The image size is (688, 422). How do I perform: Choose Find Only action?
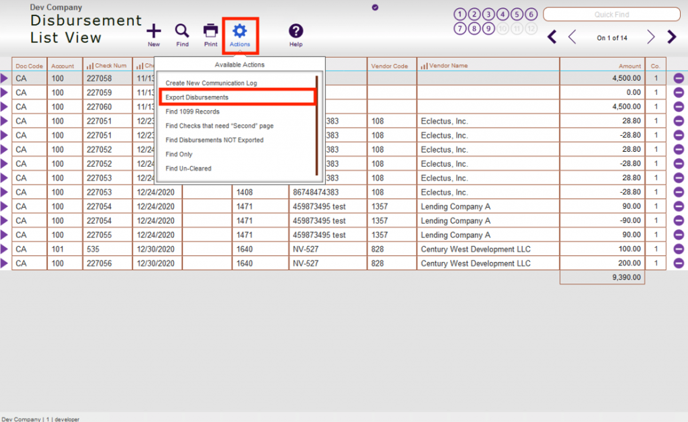179,155
